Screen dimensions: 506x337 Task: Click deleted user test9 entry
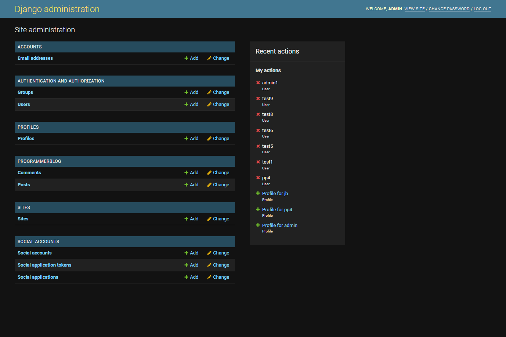click(x=267, y=99)
